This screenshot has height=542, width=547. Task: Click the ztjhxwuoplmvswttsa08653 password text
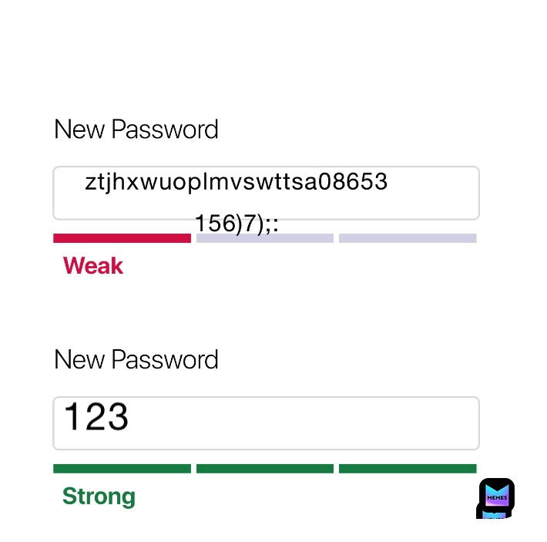click(237, 182)
